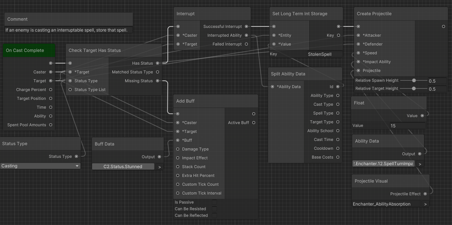Click the Failed Interrupt output port
The image size is (452, 225).
(246, 44)
